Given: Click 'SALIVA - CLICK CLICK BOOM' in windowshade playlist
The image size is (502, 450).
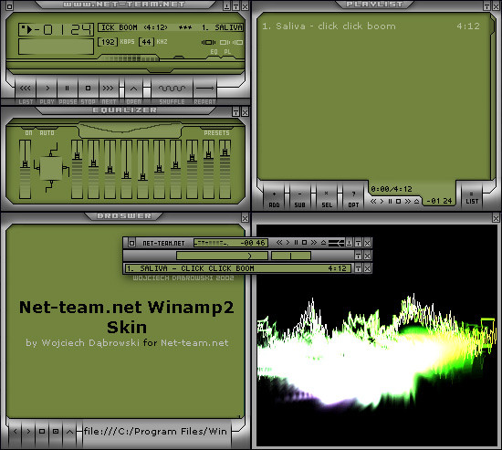Looking at the screenshot, I should coord(197,268).
